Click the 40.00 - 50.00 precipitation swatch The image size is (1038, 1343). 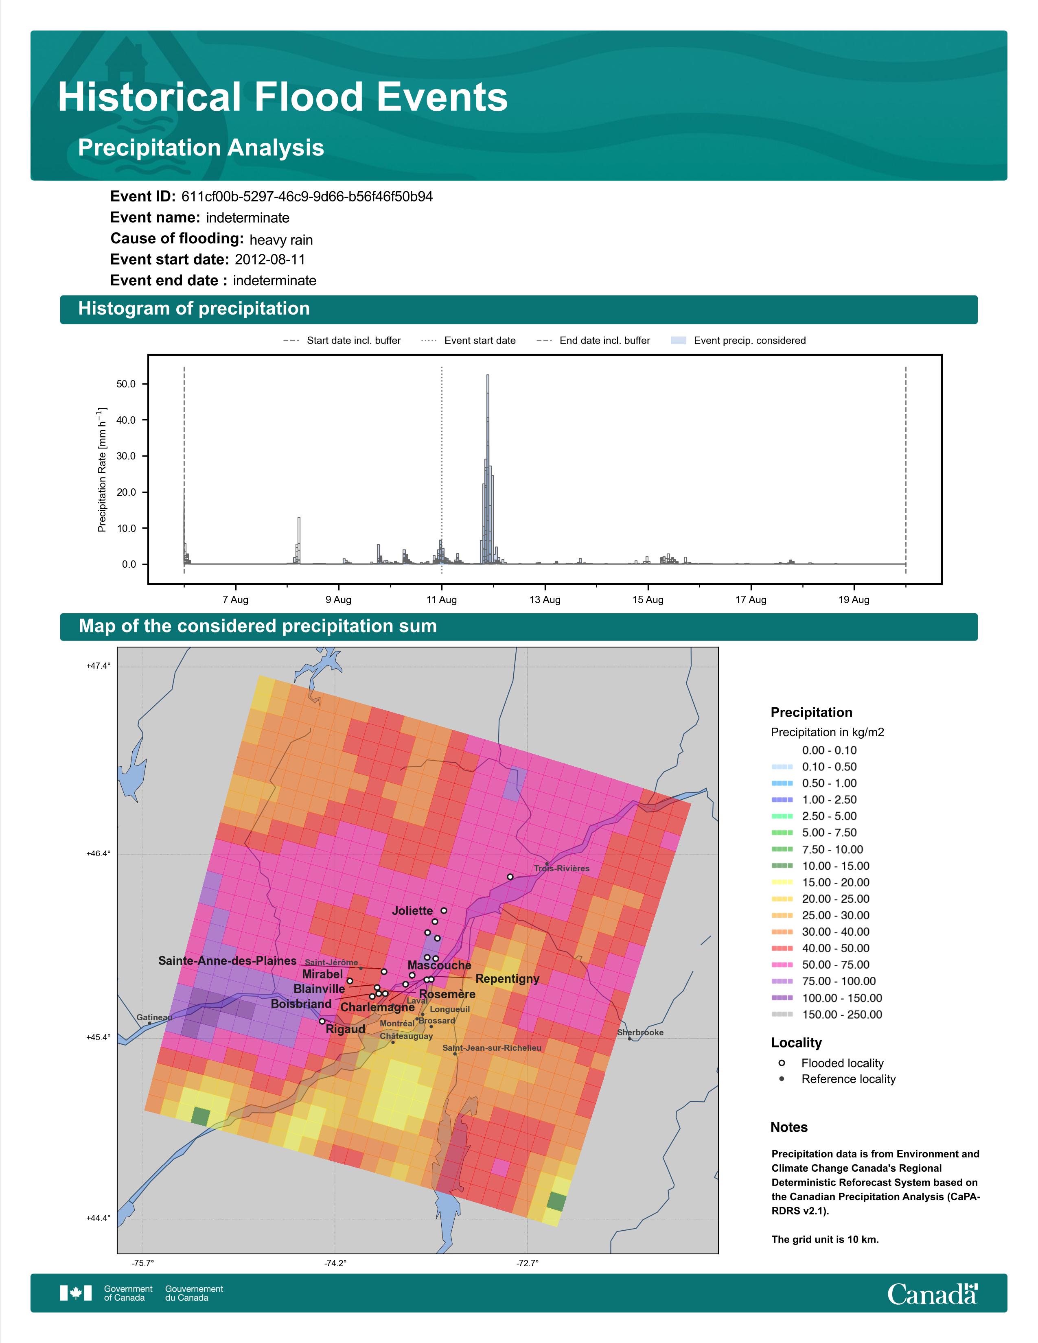782,948
